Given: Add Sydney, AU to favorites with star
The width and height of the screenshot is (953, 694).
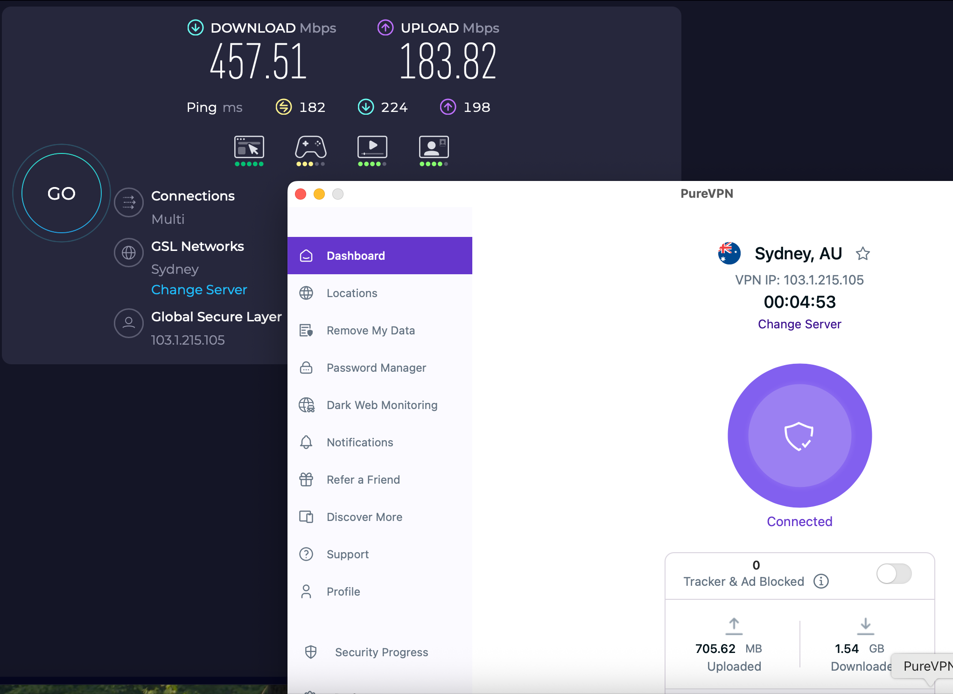Looking at the screenshot, I should 863,253.
